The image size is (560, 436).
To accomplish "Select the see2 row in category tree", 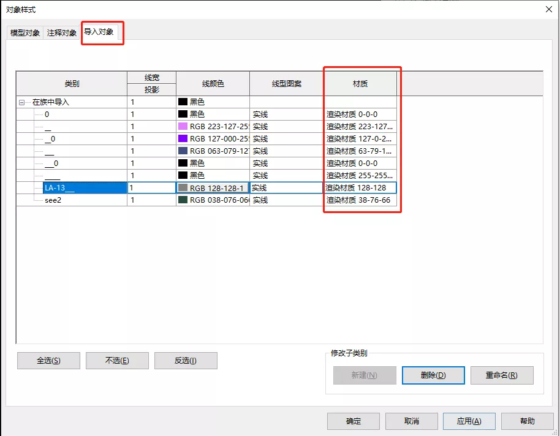I will [x=53, y=200].
